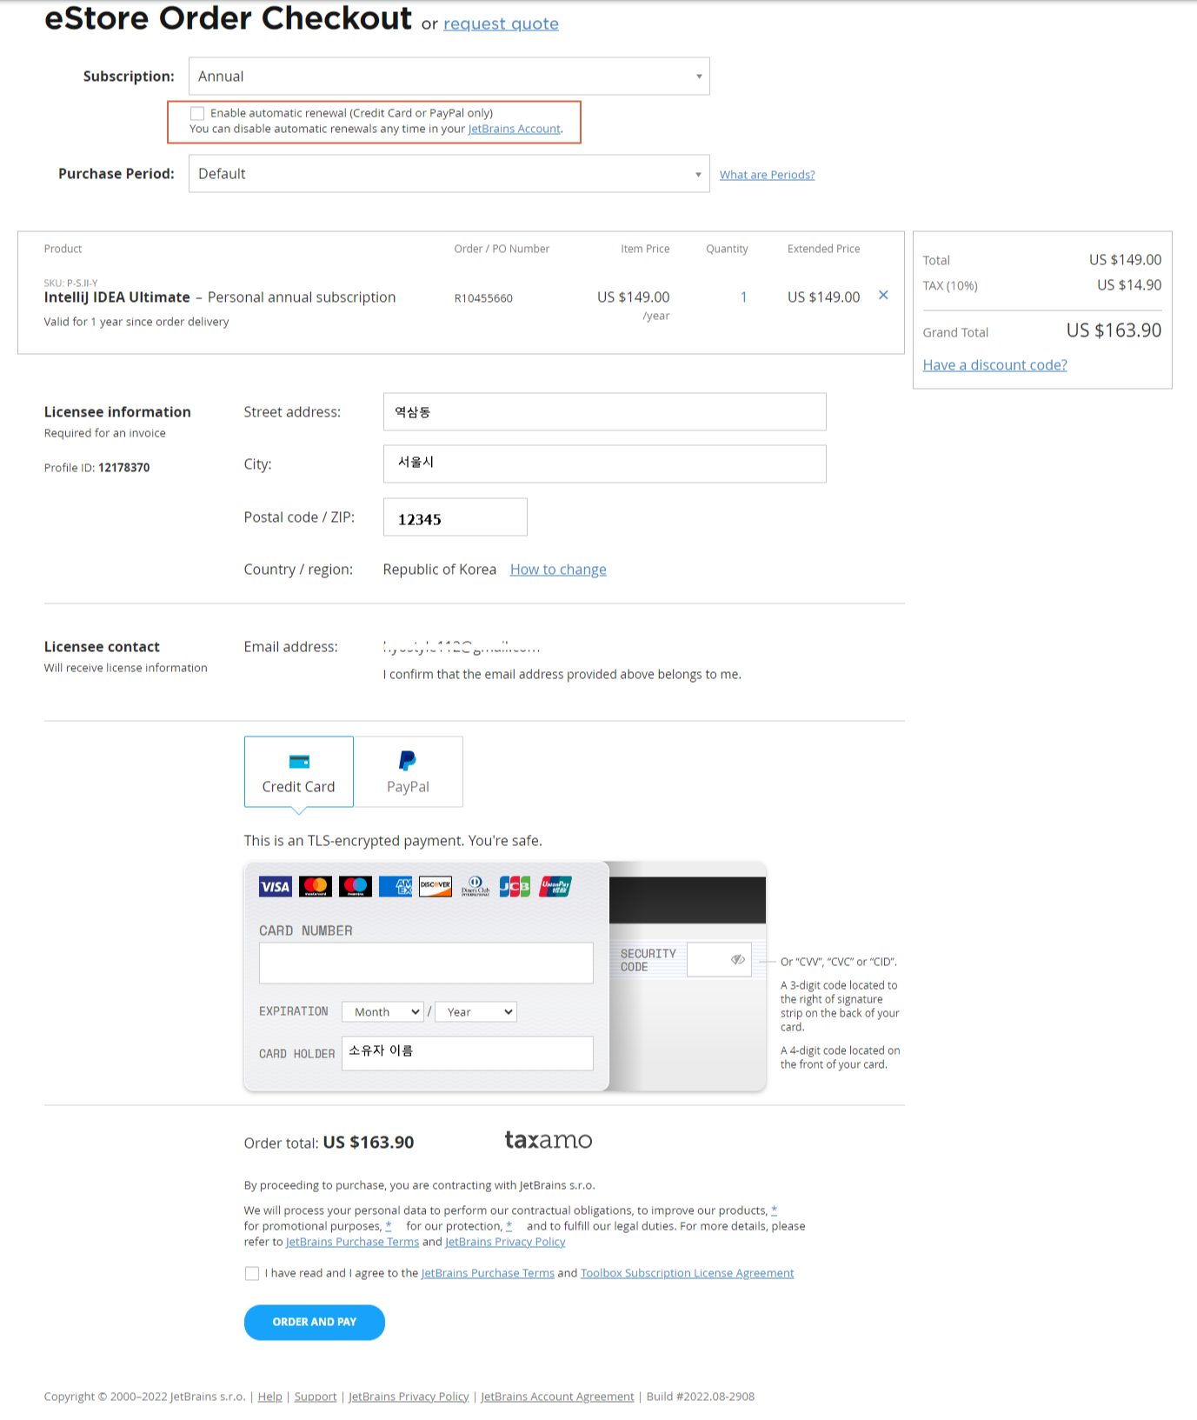Viewport: 1197px width, 1420px height.
Task: Focus the Postal code field
Action: pos(456,517)
